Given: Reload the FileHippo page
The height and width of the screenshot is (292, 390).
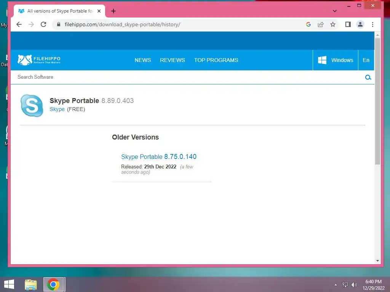Looking at the screenshot, I should [43, 24].
